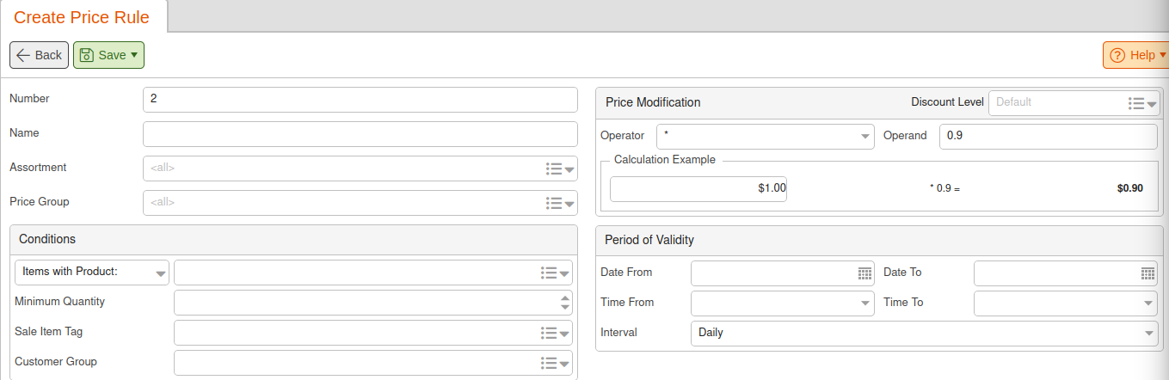The image size is (1169, 380).
Task: Click the Back button
Action: 39,55
